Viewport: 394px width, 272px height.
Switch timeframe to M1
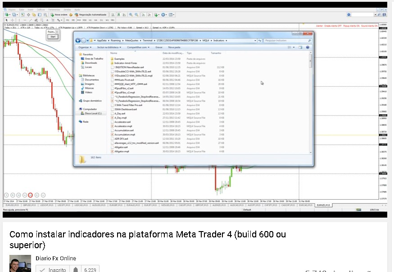pos(68,20)
